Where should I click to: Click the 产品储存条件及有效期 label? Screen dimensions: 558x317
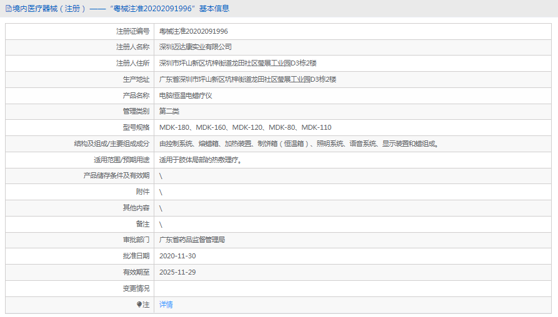point(116,175)
